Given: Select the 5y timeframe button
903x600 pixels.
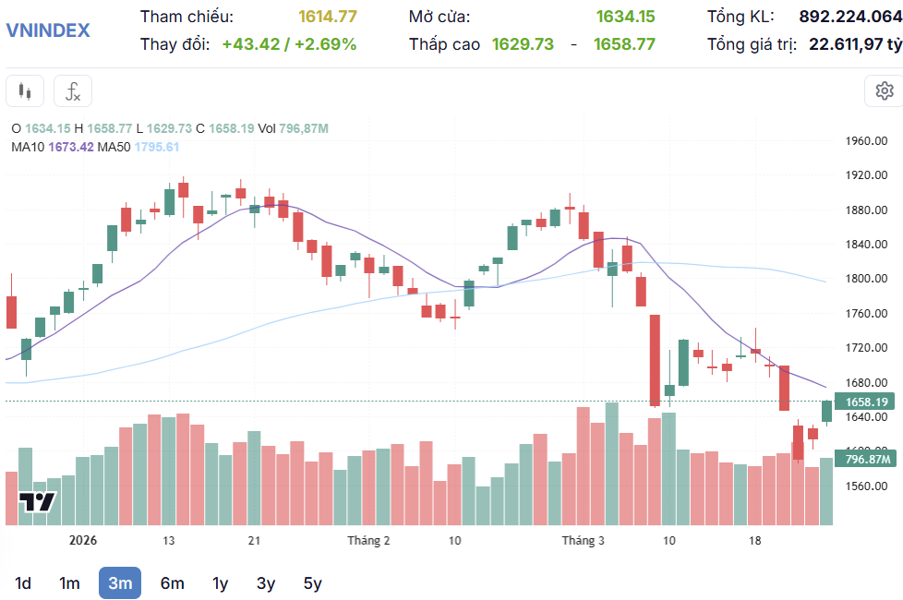Looking at the screenshot, I should [311, 583].
